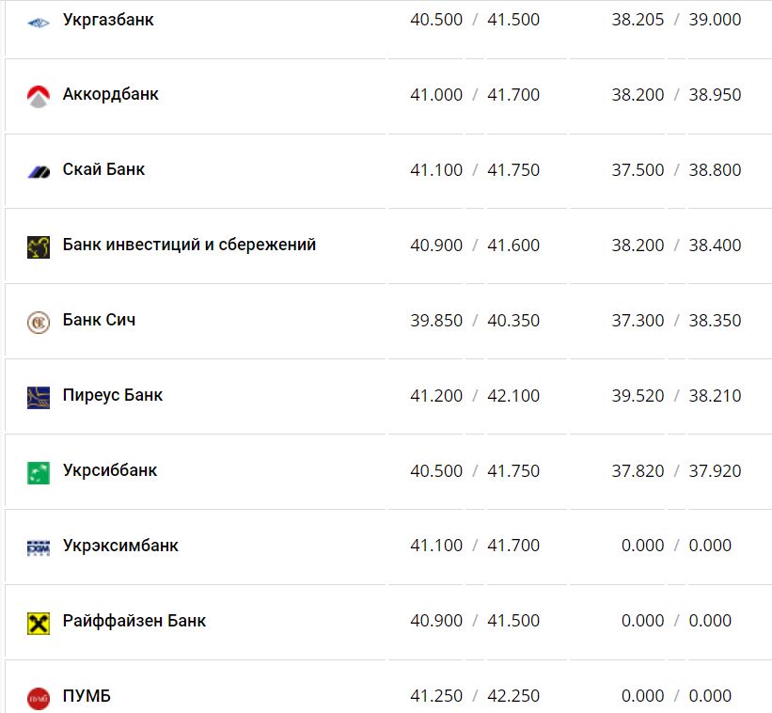Click the Банк инвестиций и сбережений logo

click(x=38, y=246)
